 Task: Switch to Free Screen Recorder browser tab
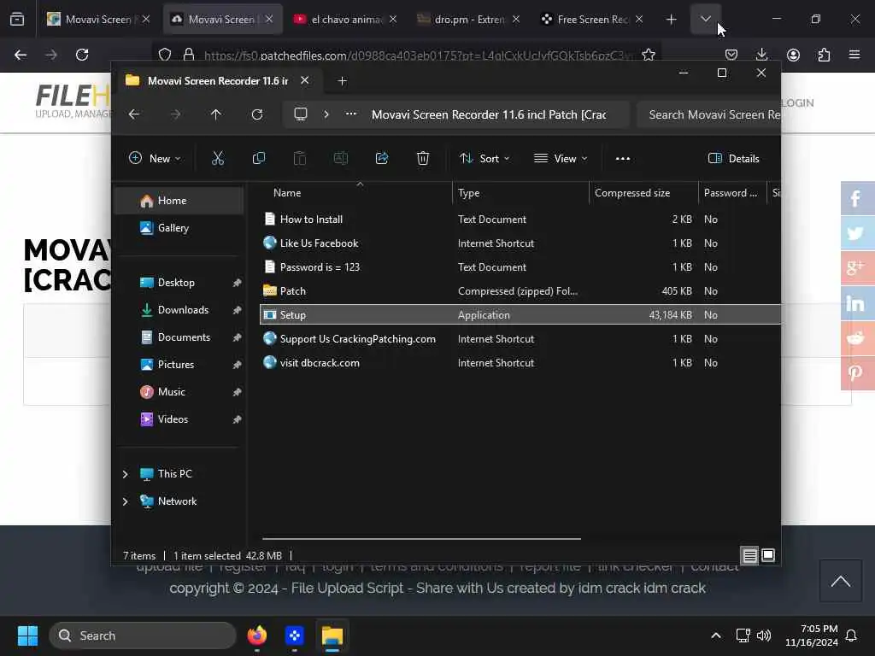coord(591,19)
